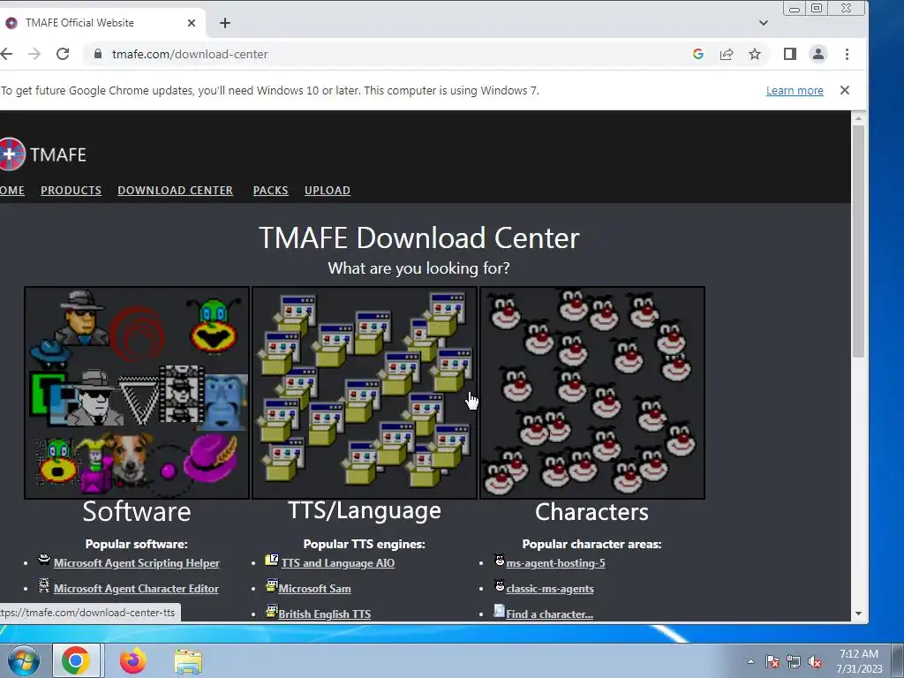
Task: Open TTS and Language AIO link
Action: click(x=338, y=563)
